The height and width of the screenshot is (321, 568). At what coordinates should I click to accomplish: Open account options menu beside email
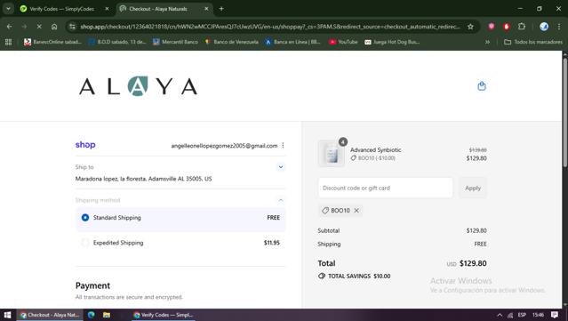[283, 145]
